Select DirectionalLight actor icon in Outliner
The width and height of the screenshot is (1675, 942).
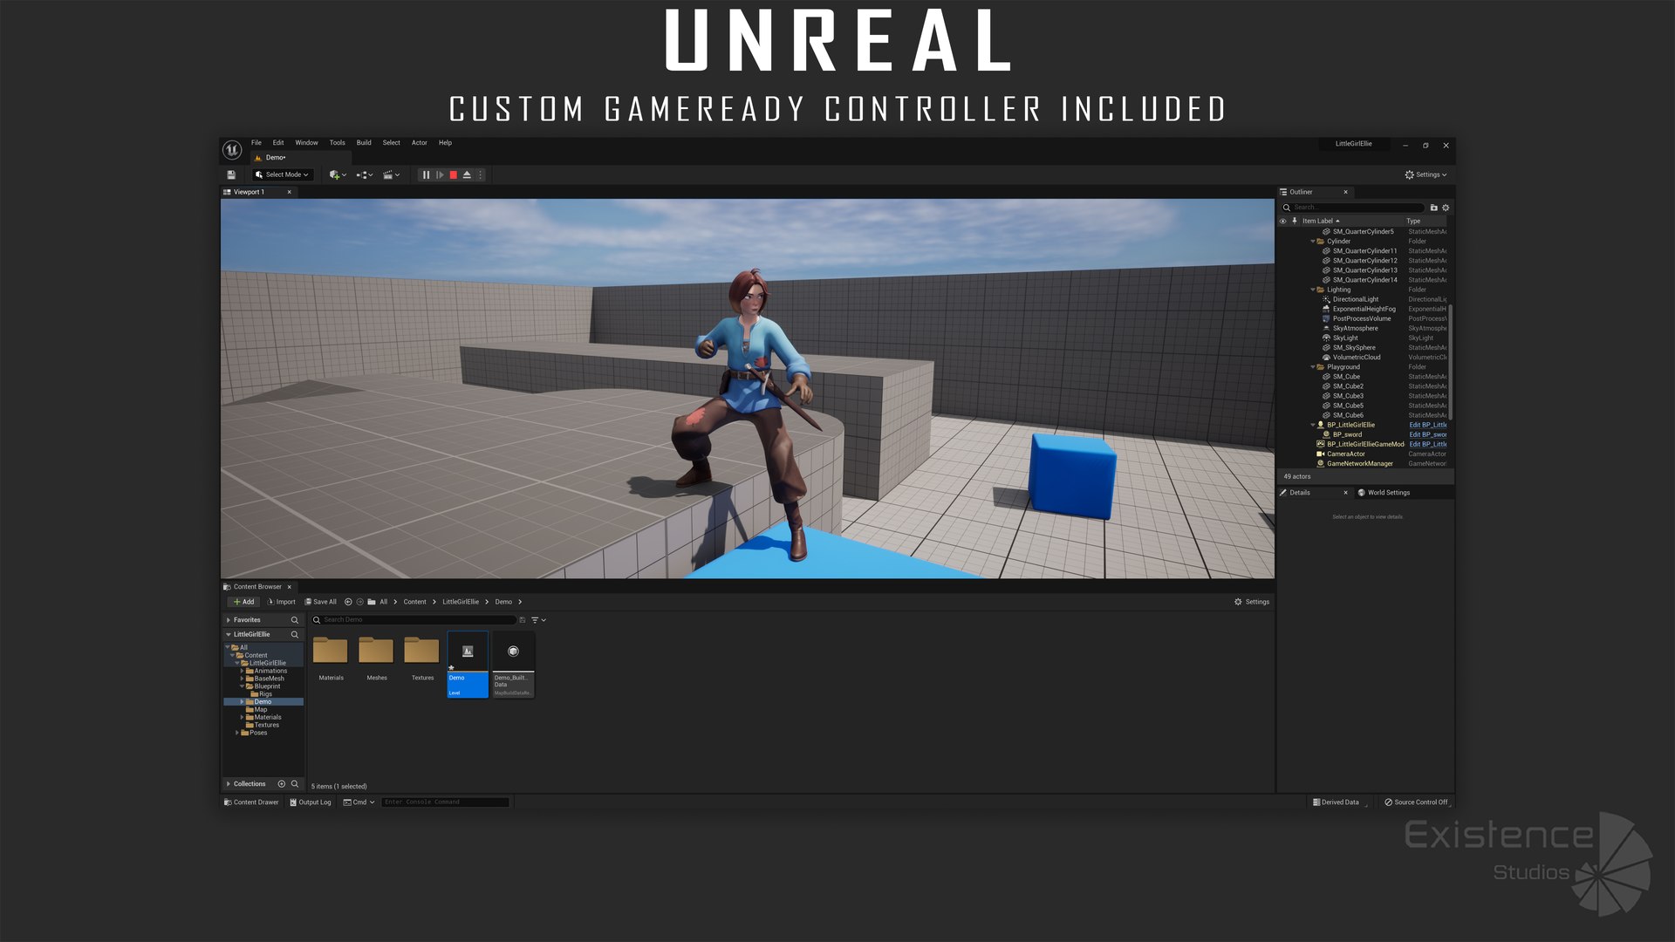(1326, 299)
